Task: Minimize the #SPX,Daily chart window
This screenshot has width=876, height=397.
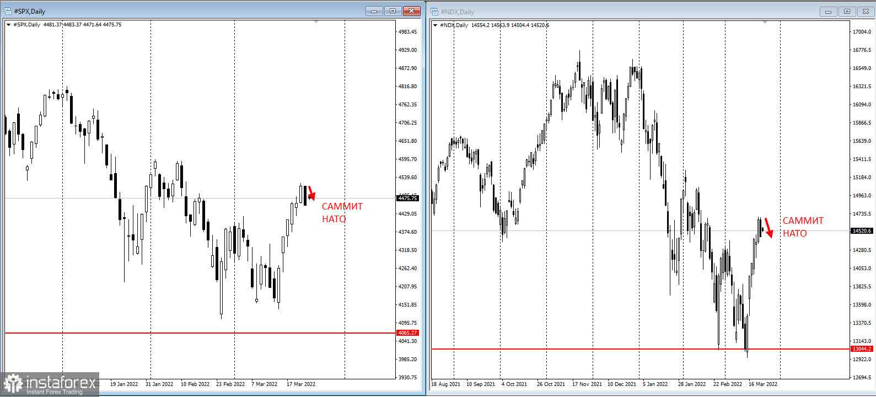Action: tap(374, 11)
